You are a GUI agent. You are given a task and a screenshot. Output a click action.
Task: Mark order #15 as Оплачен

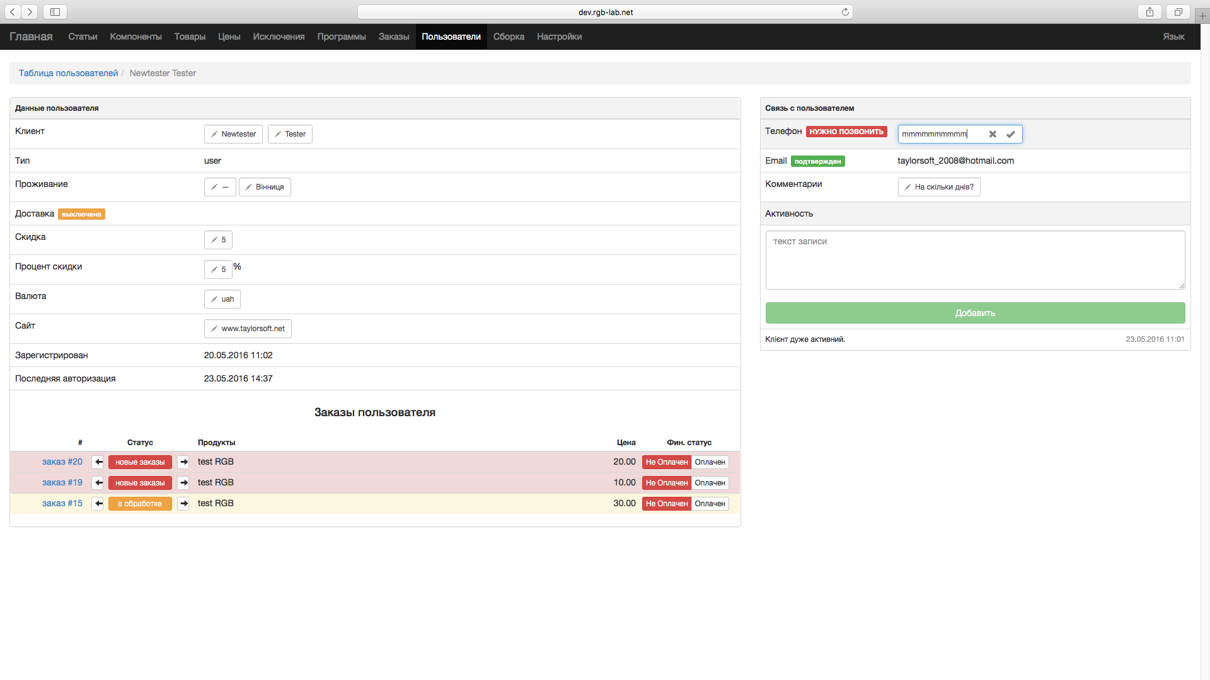710,504
